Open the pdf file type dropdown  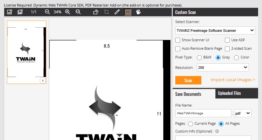point(243,113)
